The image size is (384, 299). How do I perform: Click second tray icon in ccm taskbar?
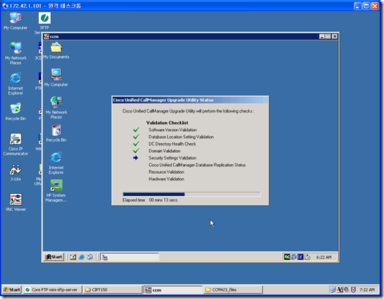coord(294,257)
